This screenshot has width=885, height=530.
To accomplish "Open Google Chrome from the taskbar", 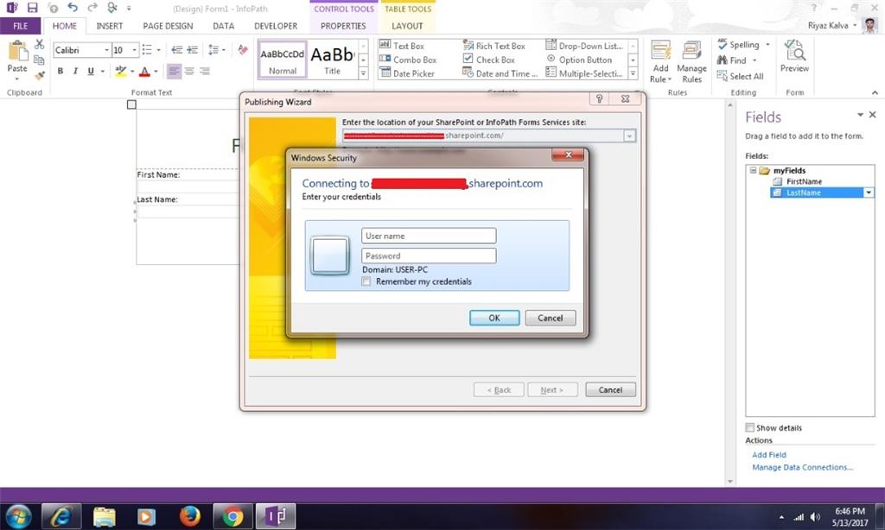I will click(232, 516).
